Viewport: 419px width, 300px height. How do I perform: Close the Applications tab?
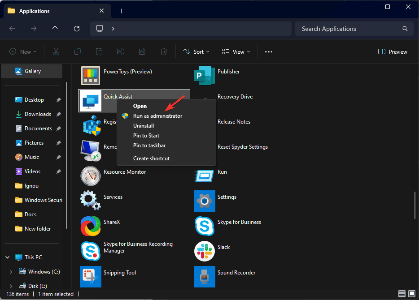coord(101,11)
